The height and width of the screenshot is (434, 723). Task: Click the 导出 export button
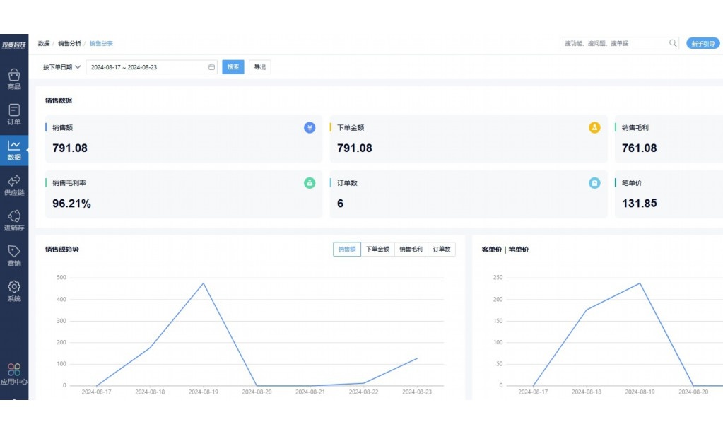pyautogui.click(x=259, y=67)
